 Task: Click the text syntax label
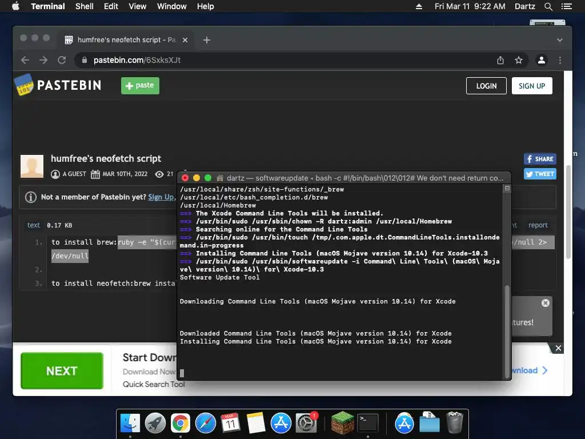(33, 225)
